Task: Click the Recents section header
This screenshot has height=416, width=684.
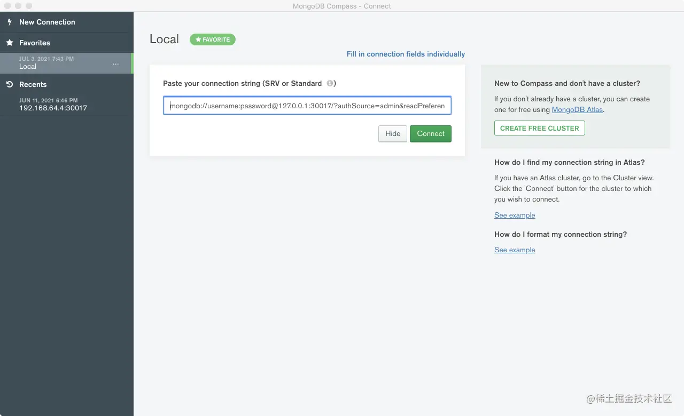Action: pyautogui.click(x=33, y=84)
